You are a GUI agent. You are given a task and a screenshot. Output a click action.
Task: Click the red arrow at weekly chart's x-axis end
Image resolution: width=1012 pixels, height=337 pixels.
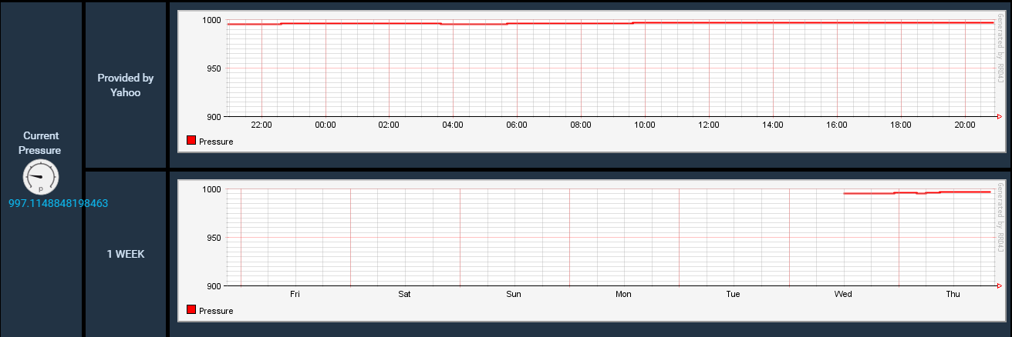(x=999, y=286)
